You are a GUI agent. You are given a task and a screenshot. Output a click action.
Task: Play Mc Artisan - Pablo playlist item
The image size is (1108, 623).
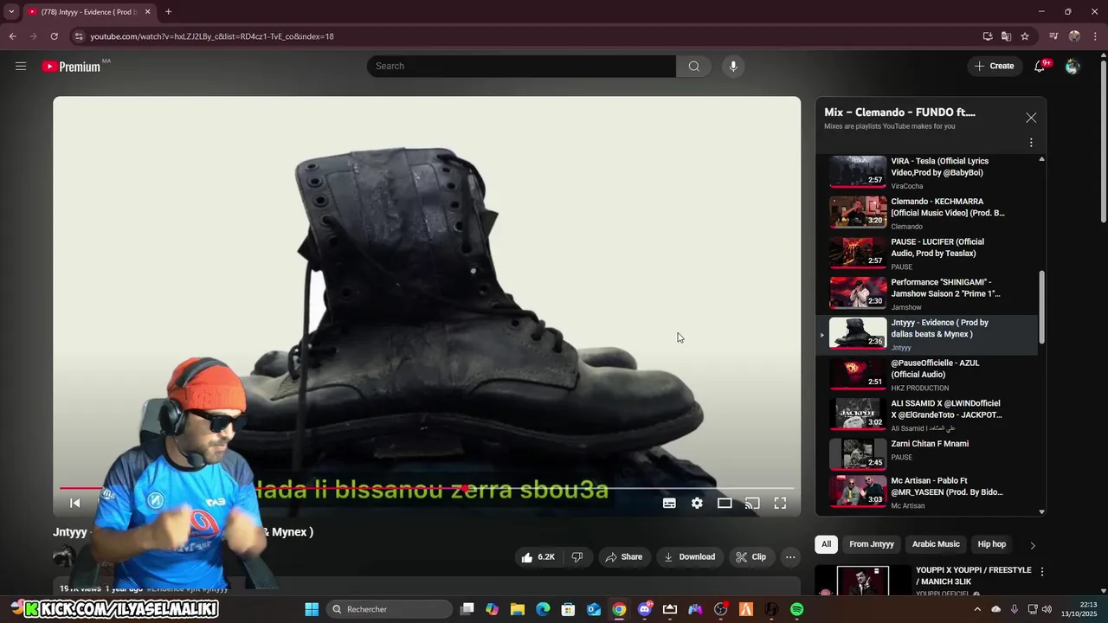tap(926, 492)
